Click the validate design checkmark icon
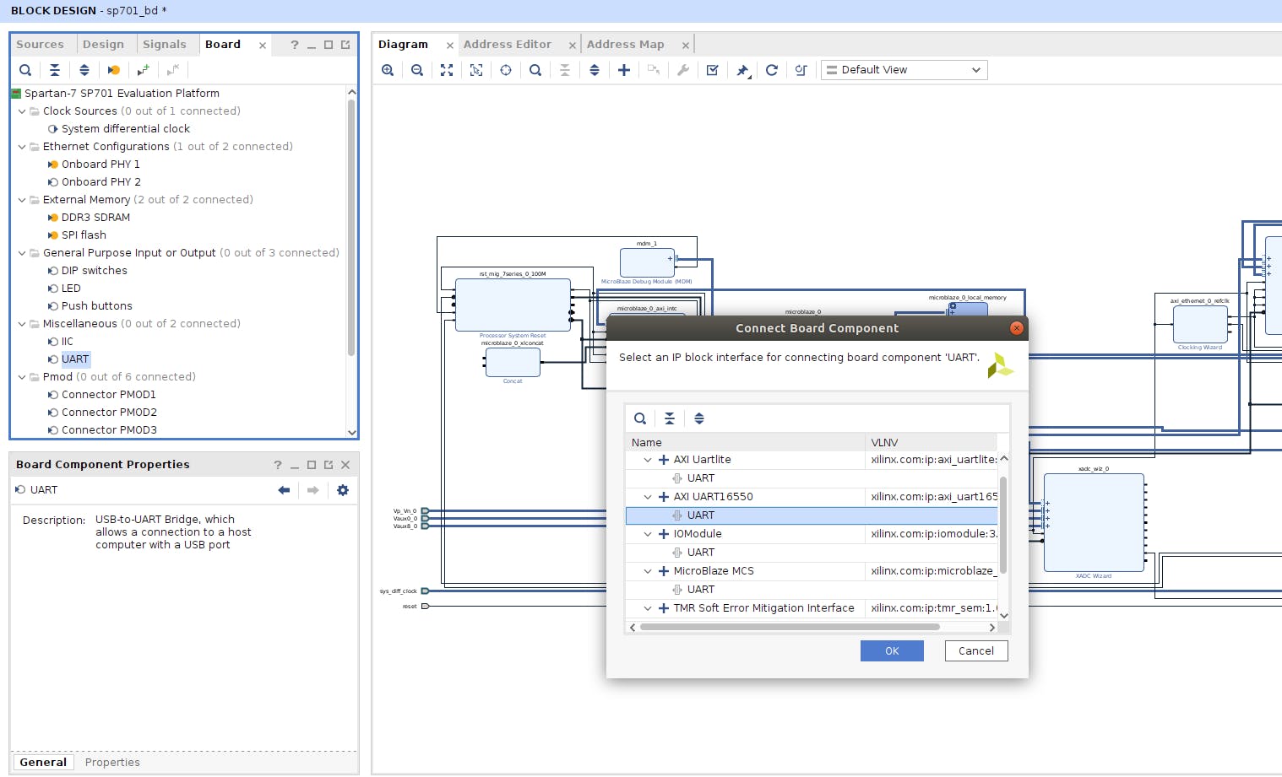The height and width of the screenshot is (777, 1282). point(713,70)
